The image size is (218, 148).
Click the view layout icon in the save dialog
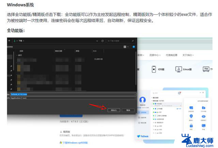click(x=125, y=47)
